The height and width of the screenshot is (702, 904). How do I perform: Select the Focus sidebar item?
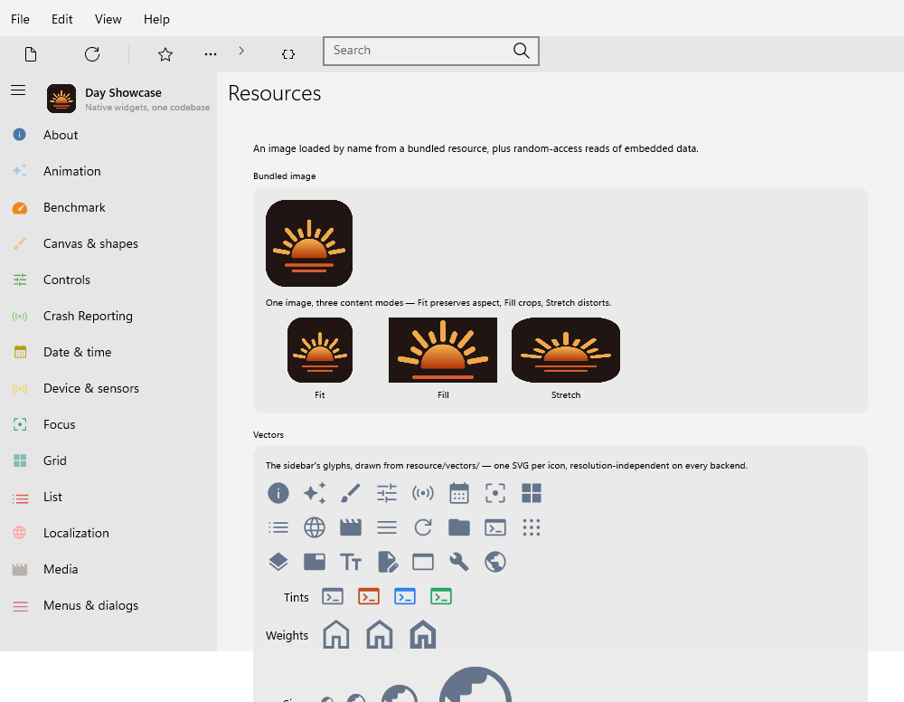[x=108, y=424]
